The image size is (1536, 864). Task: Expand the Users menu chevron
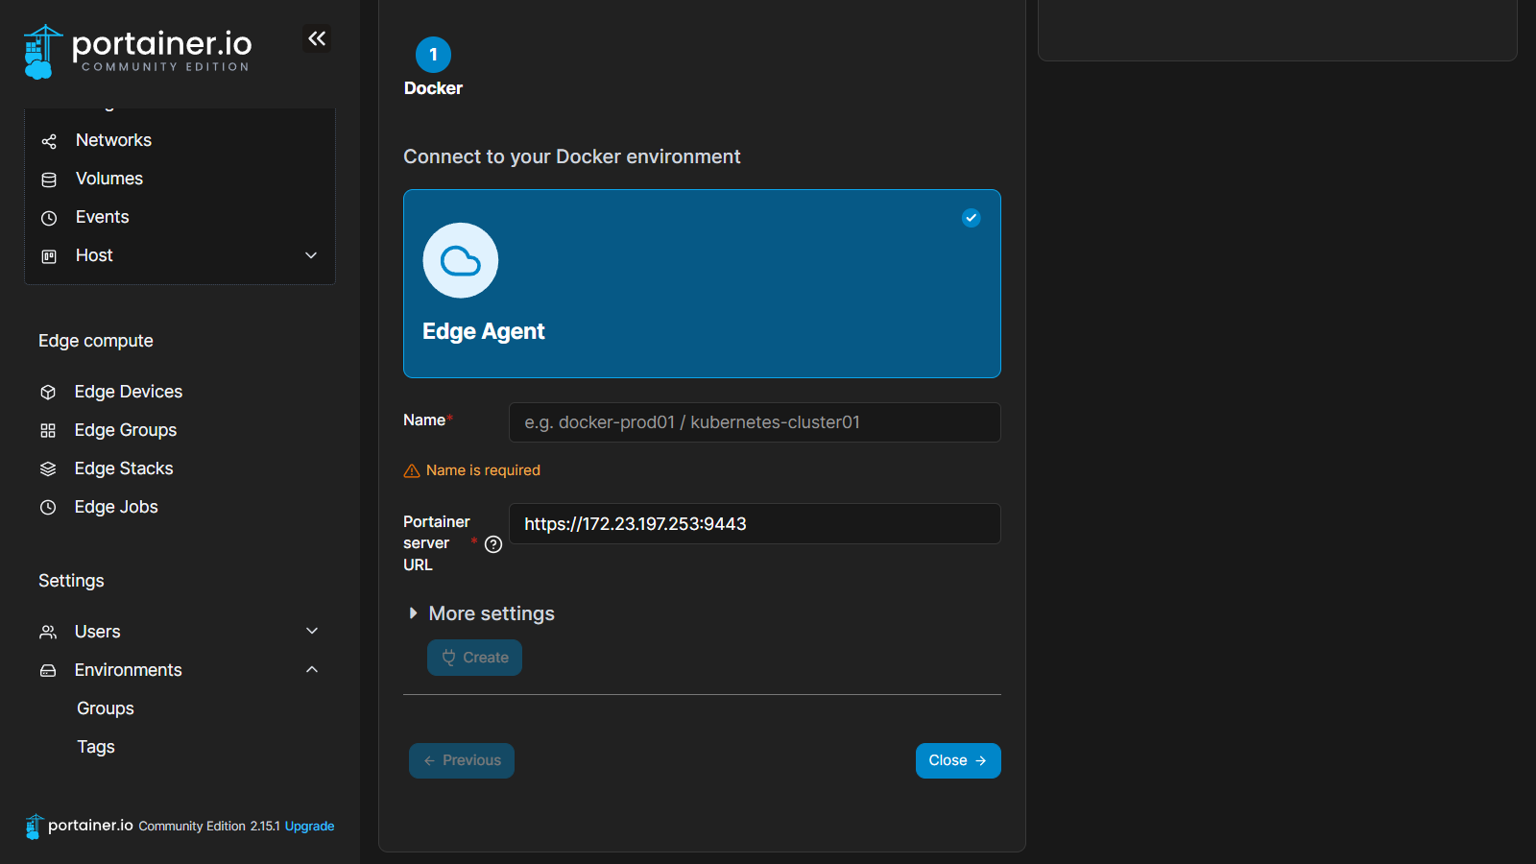pos(311,631)
